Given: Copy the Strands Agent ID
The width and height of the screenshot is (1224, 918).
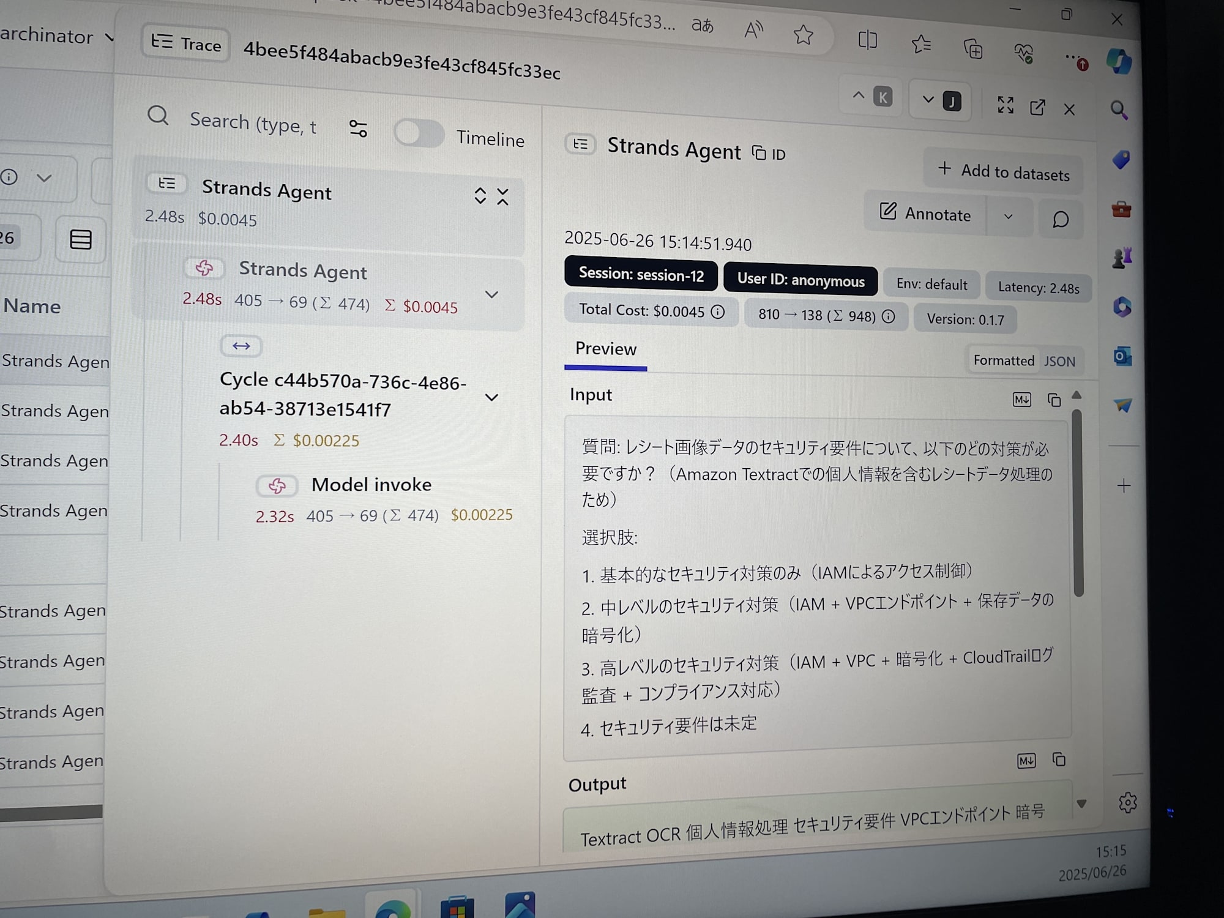Looking at the screenshot, I should 769,153.
